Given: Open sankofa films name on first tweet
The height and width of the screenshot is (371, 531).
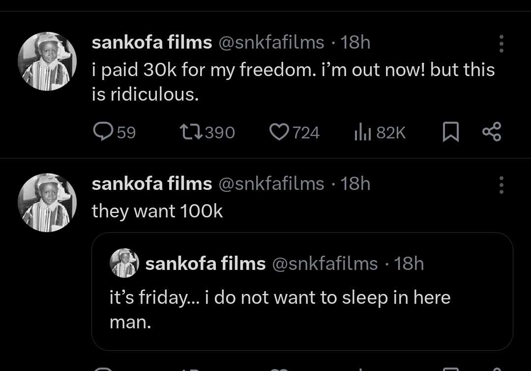Looking at the screenshot, I should pos(151,43).
